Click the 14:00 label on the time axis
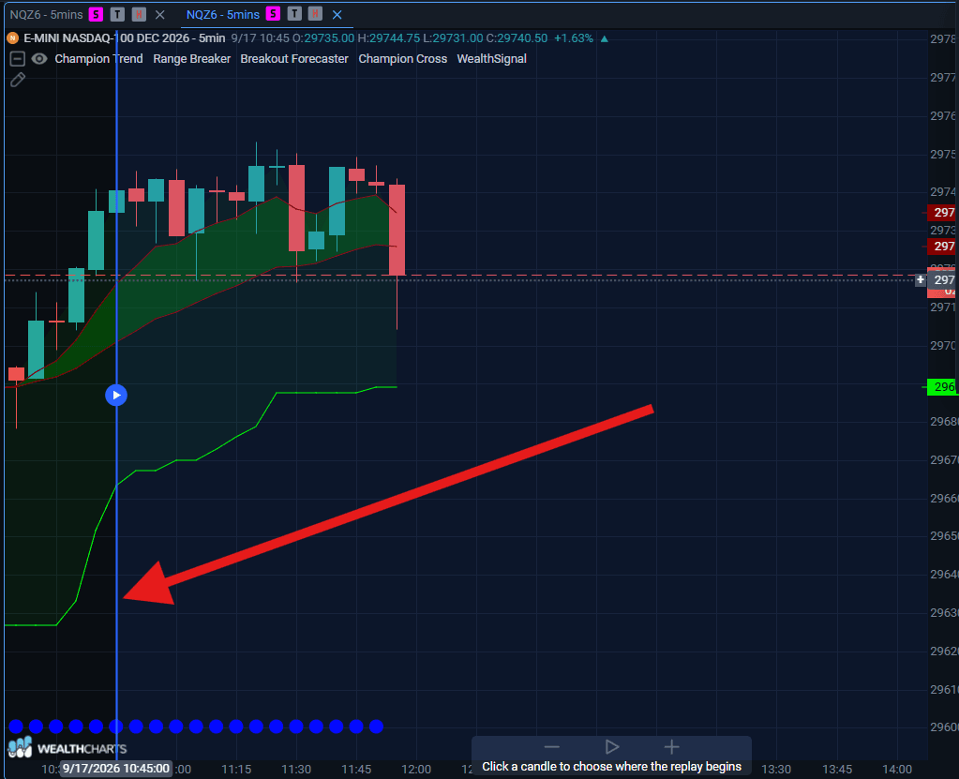959x779 pixels. click(x=896, y=769)
